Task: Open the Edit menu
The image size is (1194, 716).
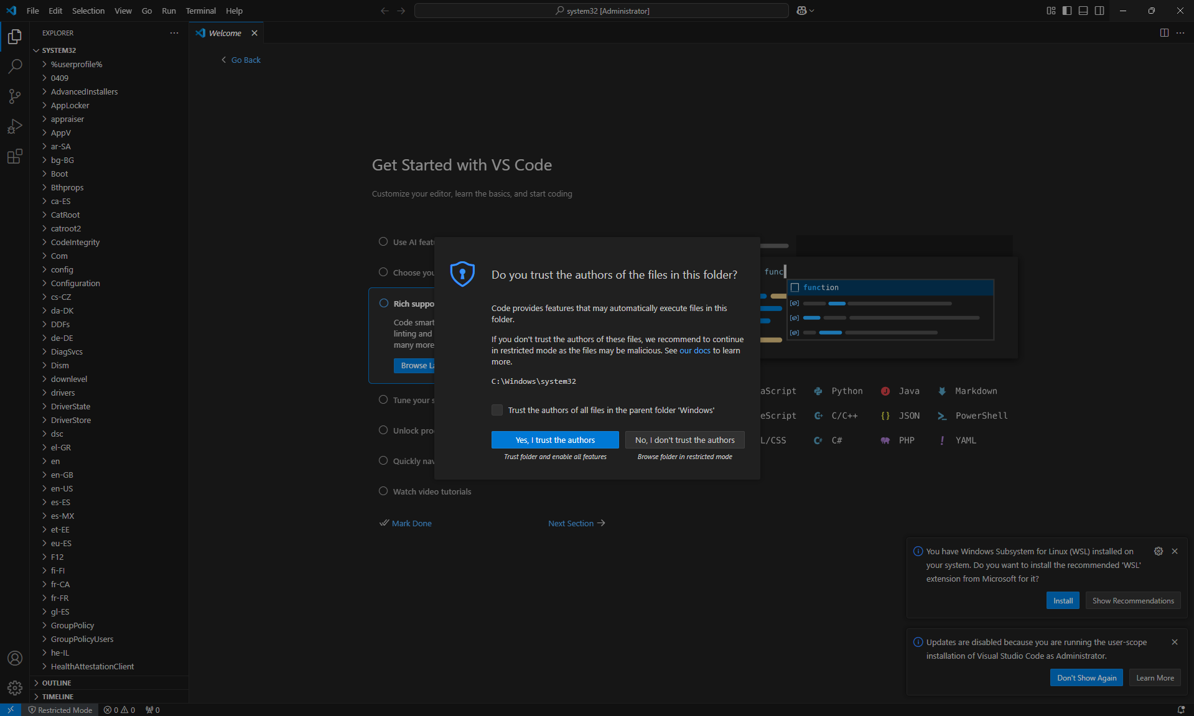Action: (55, 11)
